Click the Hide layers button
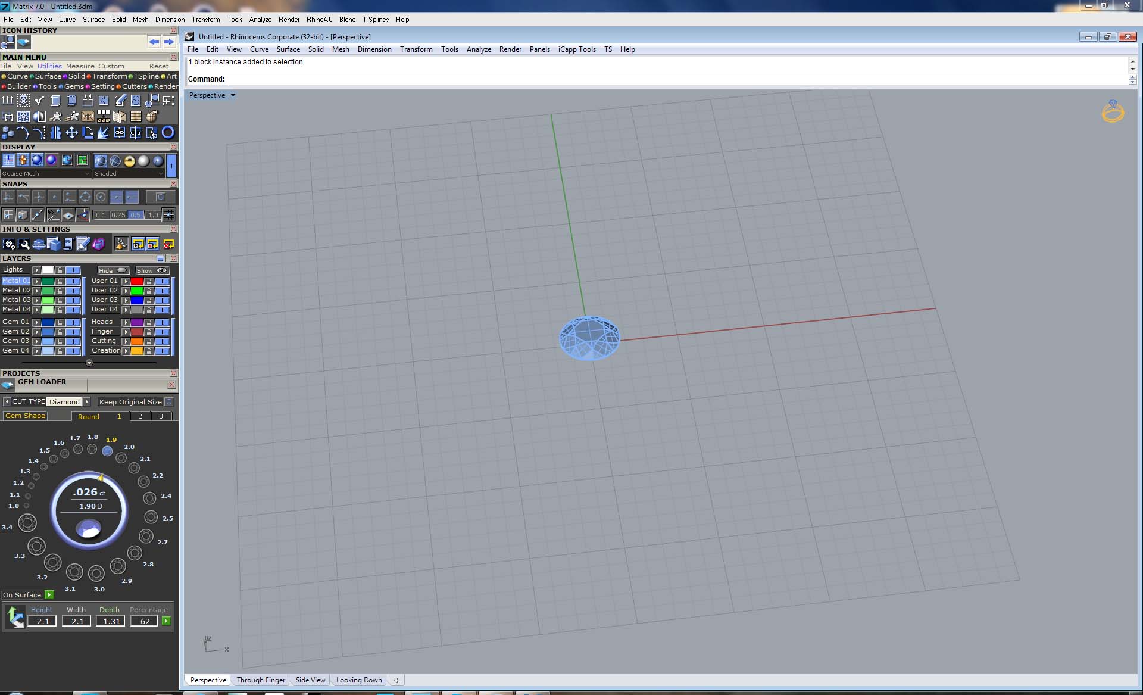This screenshot has height=695, width=1143. (113, 270)
